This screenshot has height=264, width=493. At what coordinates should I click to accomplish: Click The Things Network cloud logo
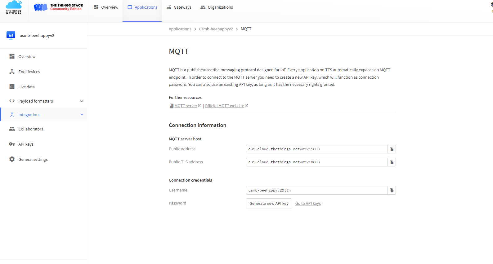tap(14, 7)
